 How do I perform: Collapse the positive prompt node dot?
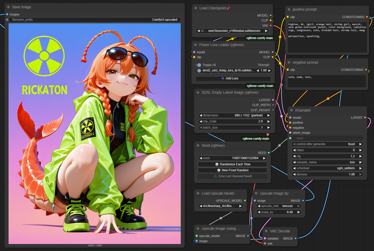pyautogui.click(x=289, y=9)
